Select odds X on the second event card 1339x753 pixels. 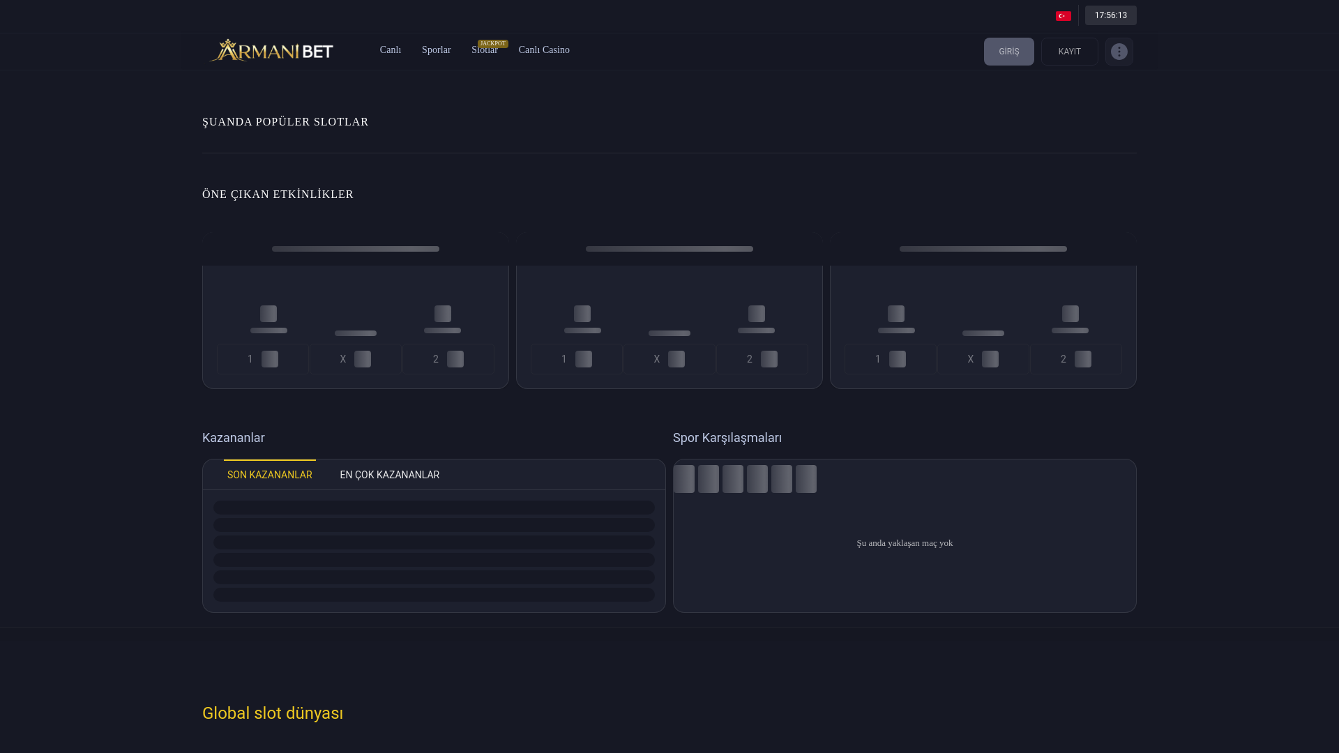tap(669, 359)
